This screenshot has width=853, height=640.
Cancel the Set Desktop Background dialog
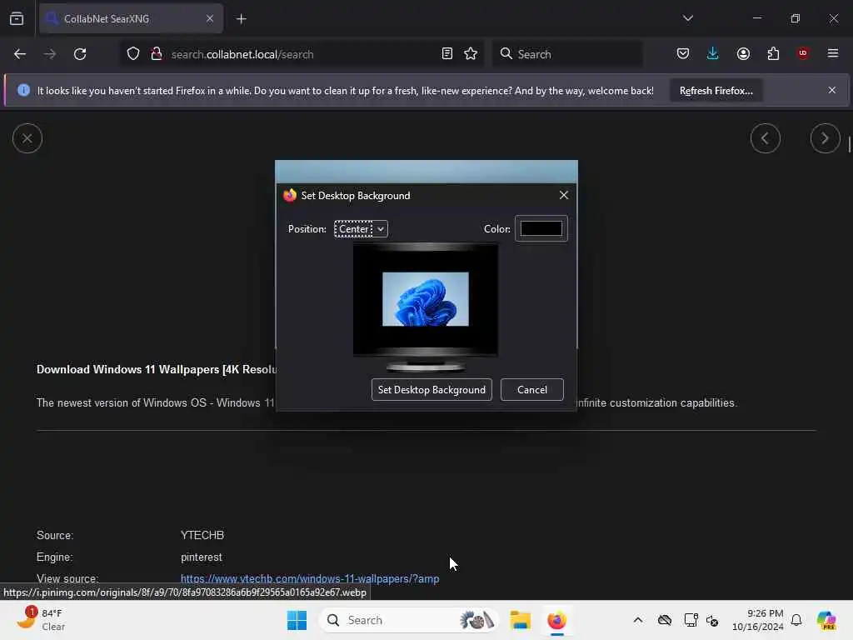532,390
